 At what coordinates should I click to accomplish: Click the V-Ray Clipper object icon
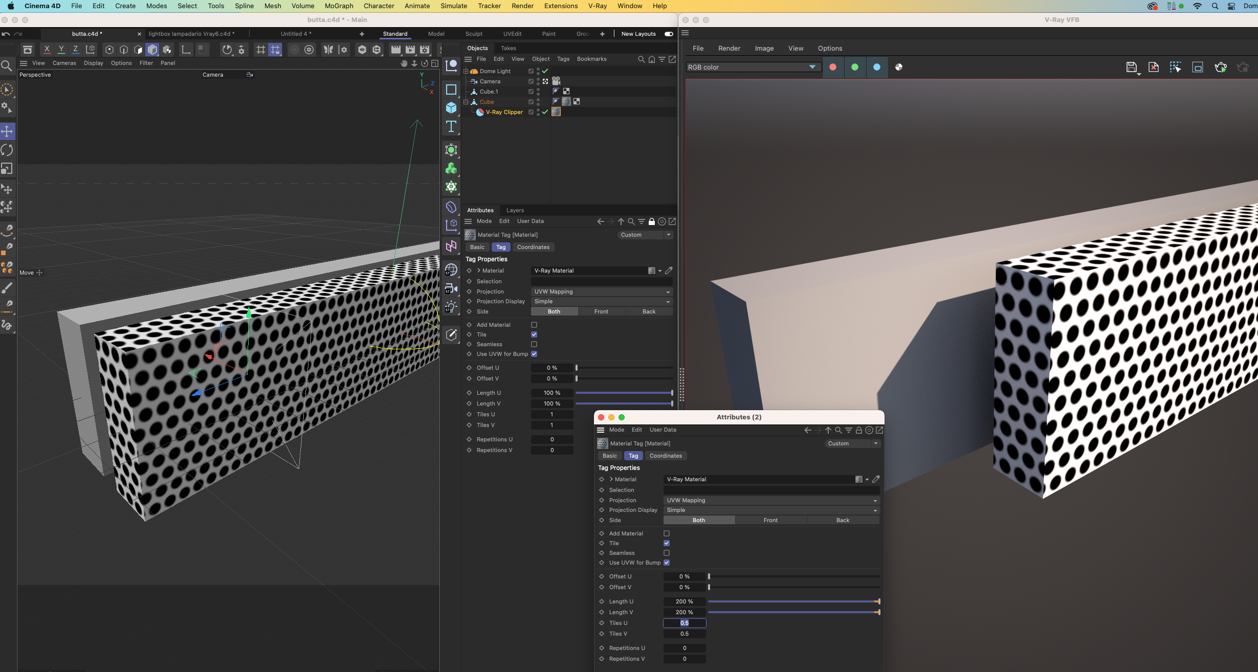480,112
